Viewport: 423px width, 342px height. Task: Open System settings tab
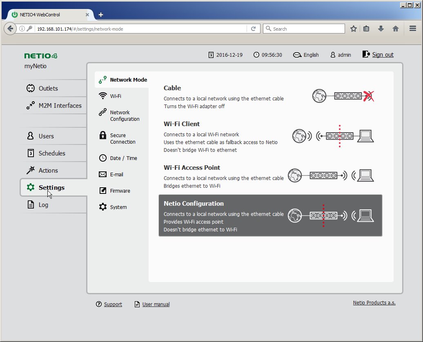tap(118, 207)
